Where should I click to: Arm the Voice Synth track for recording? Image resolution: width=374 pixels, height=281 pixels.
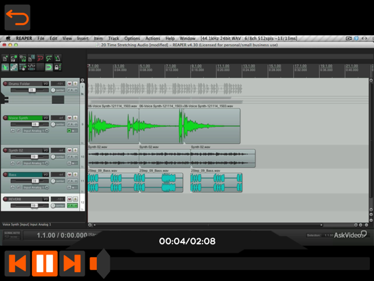[5, 118]
